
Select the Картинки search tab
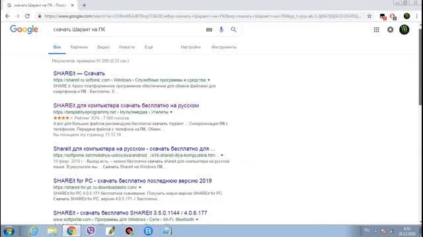click(x=79, y=47)
